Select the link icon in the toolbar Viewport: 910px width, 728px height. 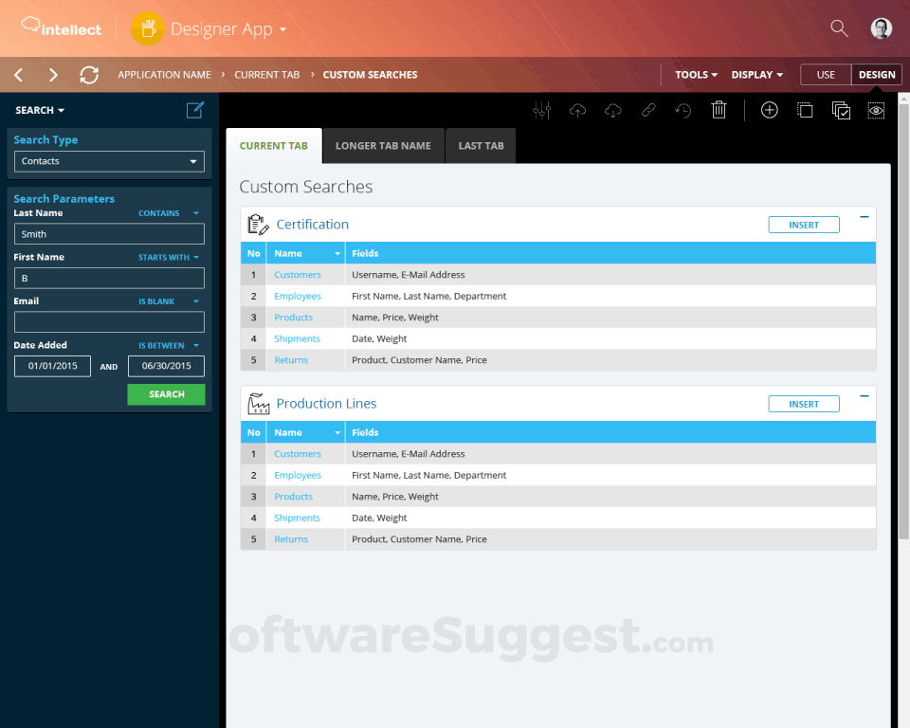click(x=648, y=110)
